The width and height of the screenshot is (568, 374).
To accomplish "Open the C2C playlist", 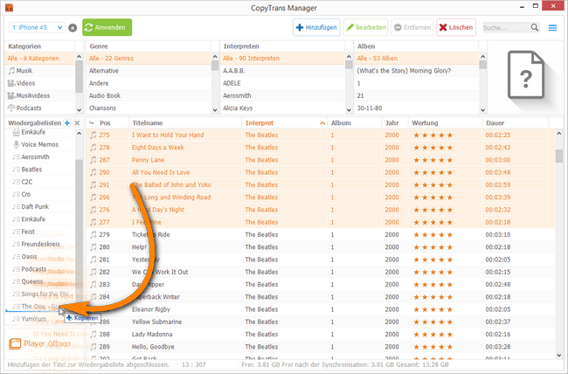I will (x=40, y=182).
